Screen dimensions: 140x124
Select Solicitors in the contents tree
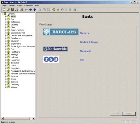coord(14,82)
